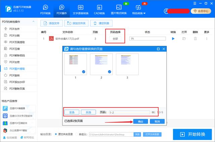Toggle page 2 thumbnail selection

[101, 64]
